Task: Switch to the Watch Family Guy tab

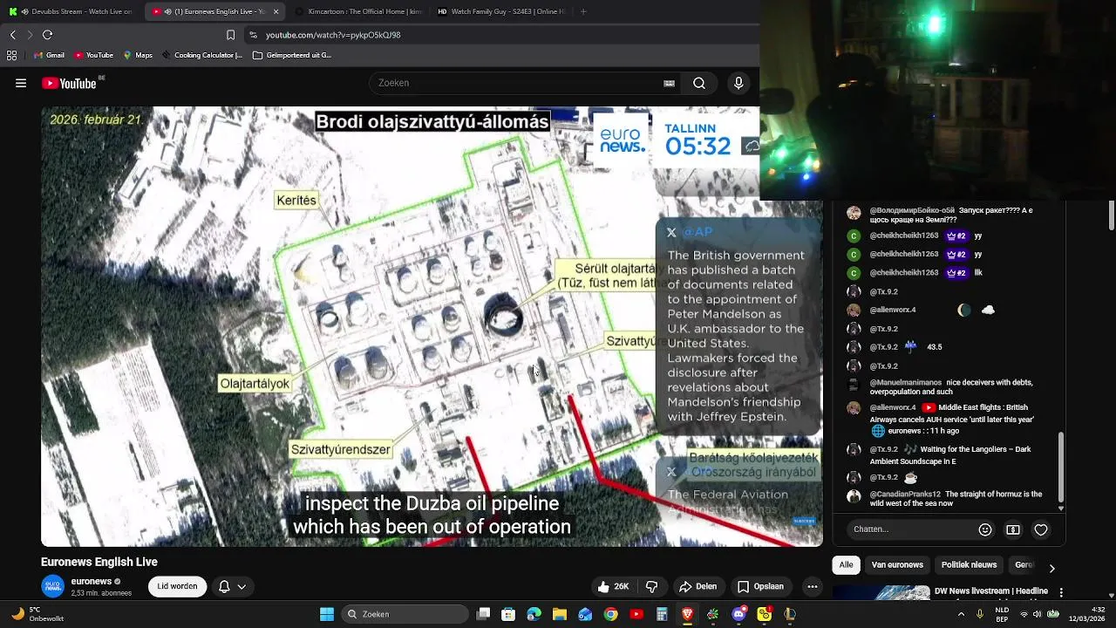Action: (502, 11)
